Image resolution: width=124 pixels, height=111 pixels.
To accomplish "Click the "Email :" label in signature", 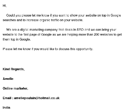I will click(8, 98).
